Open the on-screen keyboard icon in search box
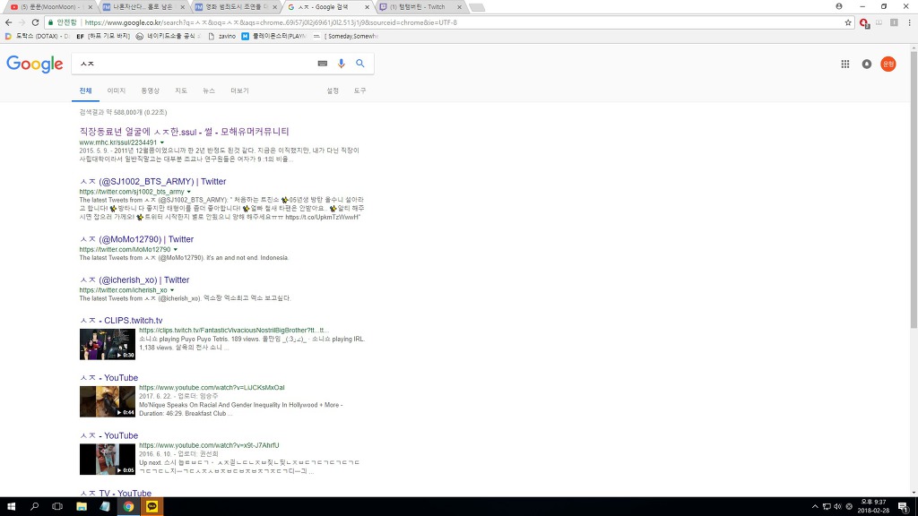This screenshot has width=918, height=516. pyautogui.click(x=322, y=64)
